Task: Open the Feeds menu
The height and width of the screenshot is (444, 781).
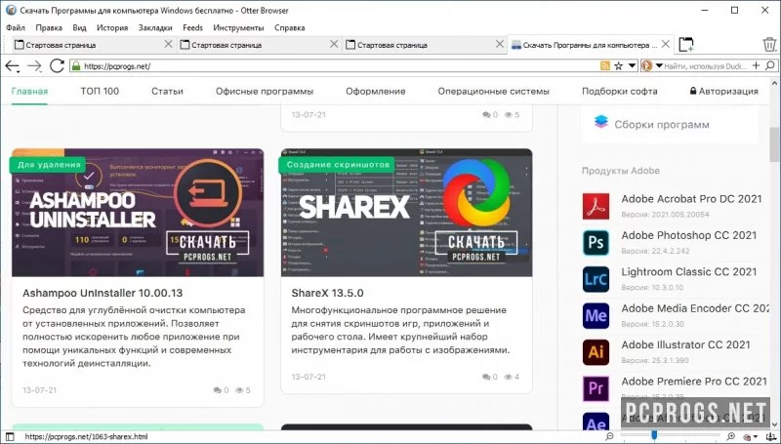Action: coord(192,27)
